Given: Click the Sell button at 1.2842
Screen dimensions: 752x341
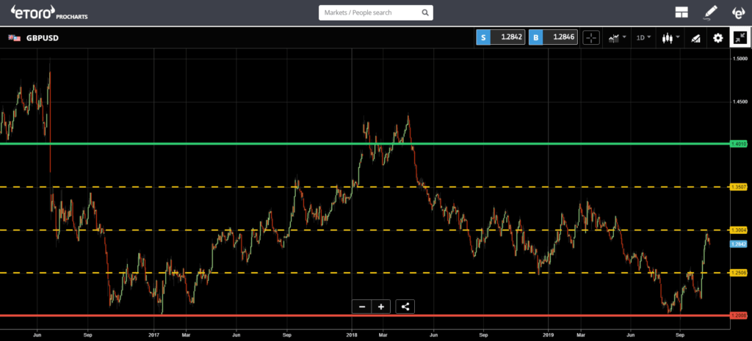Looking at the screenshot, I should [x=500, y=37].
